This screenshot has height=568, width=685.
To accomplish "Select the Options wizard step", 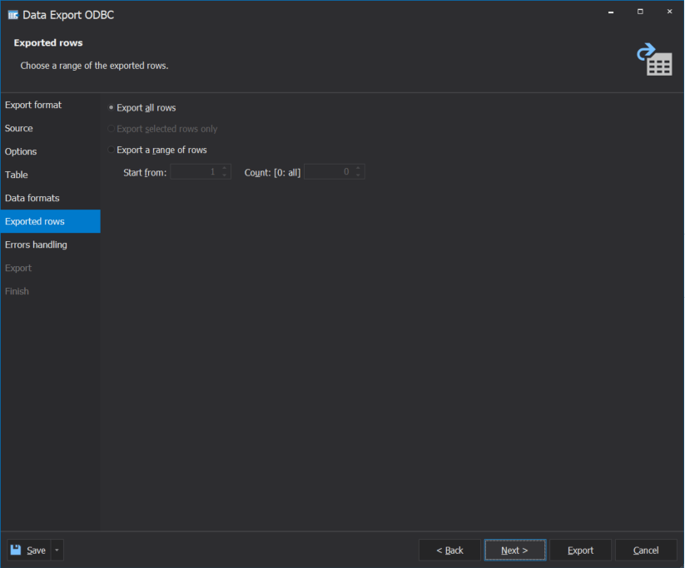I will point(19,151).
